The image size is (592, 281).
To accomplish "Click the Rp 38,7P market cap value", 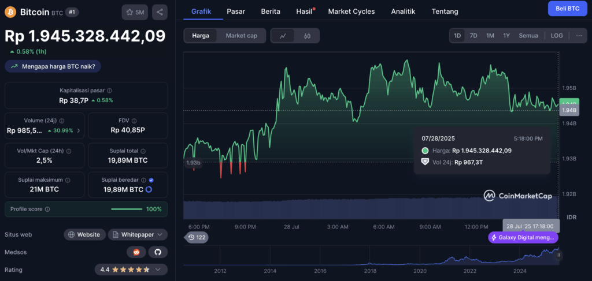I will tap(75, 100).
